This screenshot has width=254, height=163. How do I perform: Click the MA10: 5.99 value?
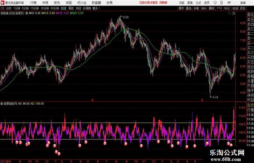tap(48, 13)
